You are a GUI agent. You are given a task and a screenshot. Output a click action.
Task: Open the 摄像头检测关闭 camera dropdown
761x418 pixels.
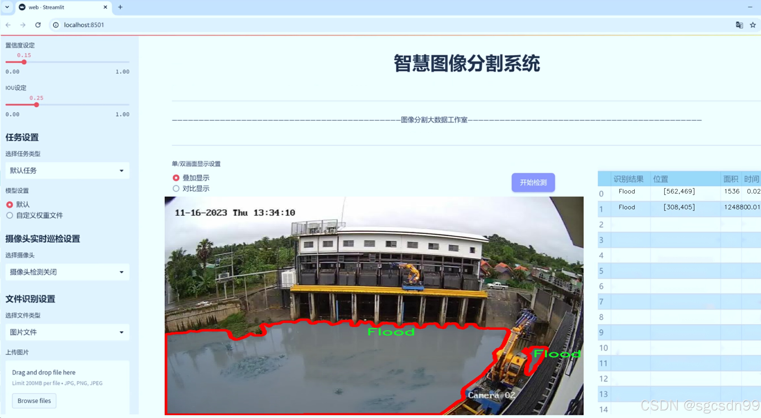(x=67, y=272)
